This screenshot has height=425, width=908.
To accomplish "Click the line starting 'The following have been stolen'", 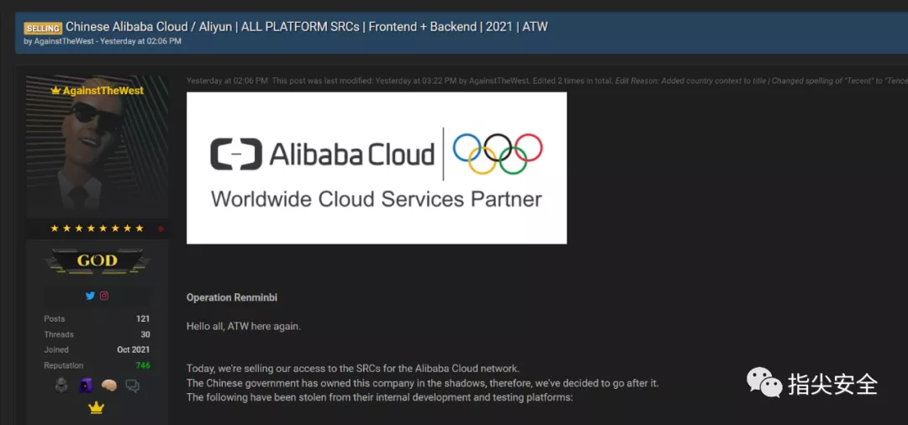I will [379, 397].
